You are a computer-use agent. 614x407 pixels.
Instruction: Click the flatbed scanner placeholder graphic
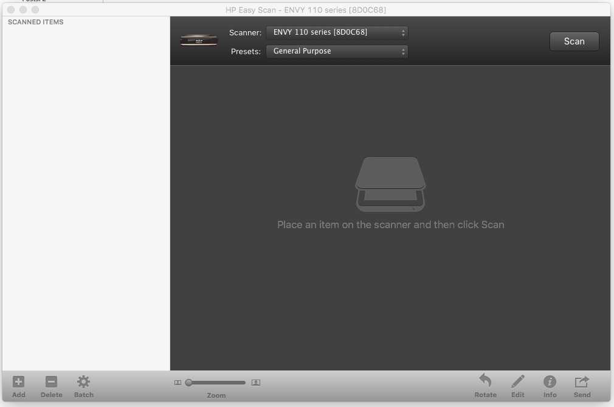pos(390,184)
